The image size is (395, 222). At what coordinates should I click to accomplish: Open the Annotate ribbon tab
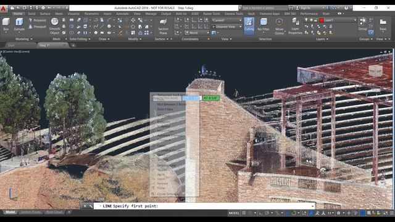(122, 14)
